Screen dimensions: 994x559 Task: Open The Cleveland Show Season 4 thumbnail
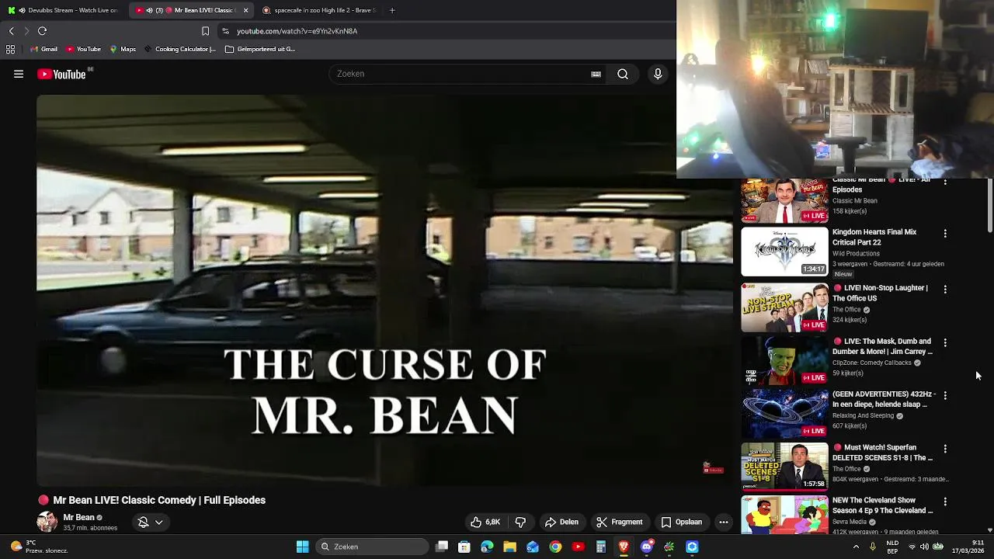(x=784, y=515)
